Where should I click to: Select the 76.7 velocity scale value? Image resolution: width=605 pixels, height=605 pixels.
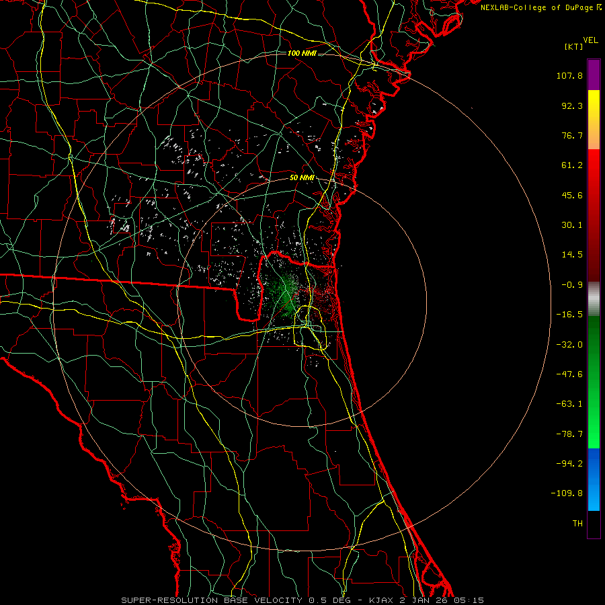572,135
